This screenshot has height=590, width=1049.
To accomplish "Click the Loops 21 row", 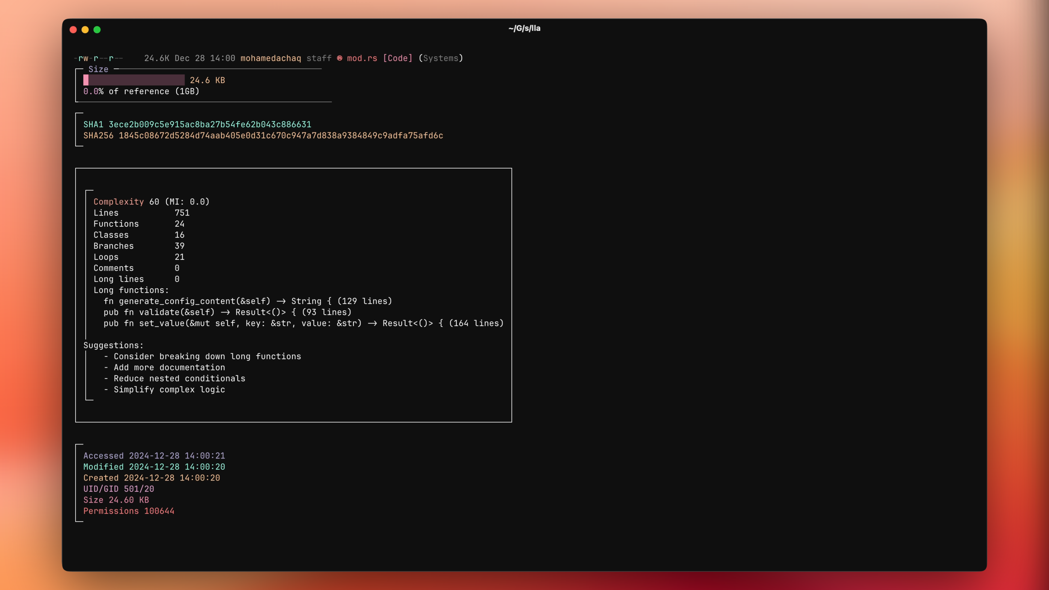I will tap(139, 257).
